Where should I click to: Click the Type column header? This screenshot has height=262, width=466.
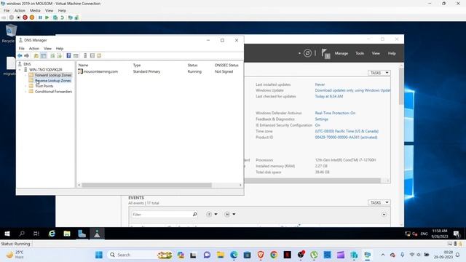[x=137, y=65]
